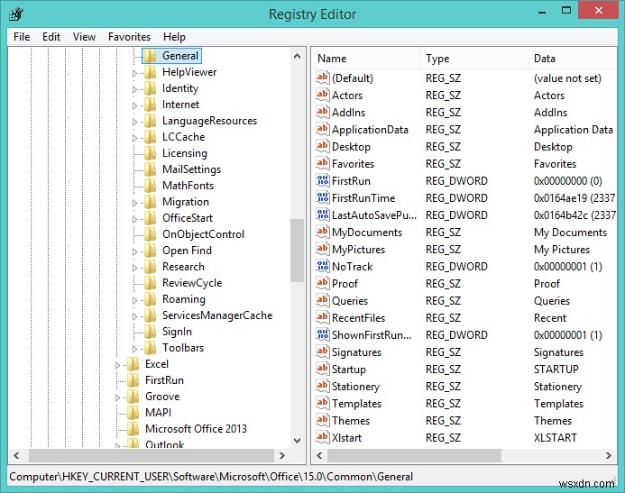
Task: Open the Favorites menu
Action: [129, 37]
